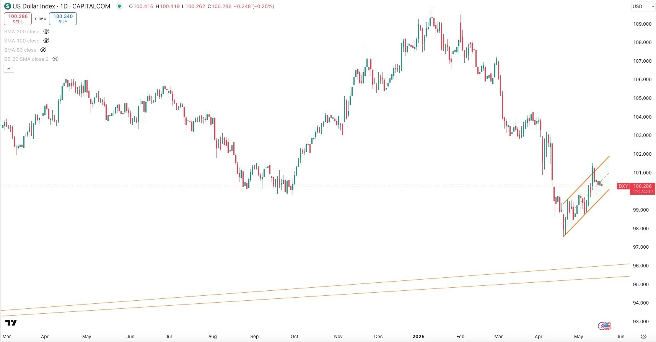
Task: Select the SMA 50 close legend label
Action: click(x=20, y=50)
